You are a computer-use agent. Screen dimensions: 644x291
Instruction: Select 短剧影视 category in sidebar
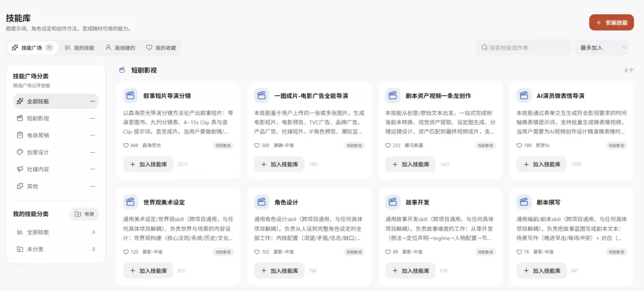click(x=56, y=118)
